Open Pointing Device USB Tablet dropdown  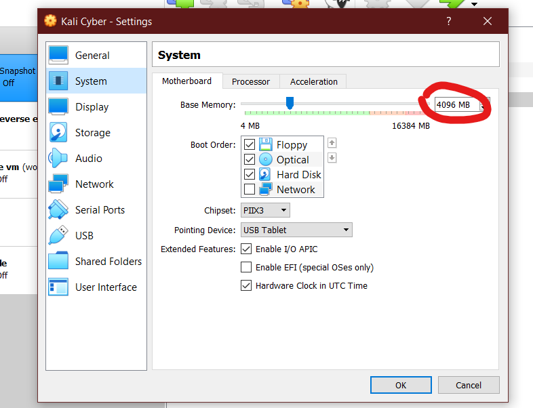[296, 230]
